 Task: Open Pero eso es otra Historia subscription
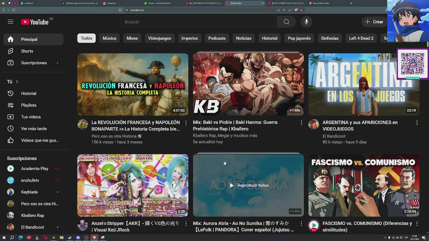33,204
